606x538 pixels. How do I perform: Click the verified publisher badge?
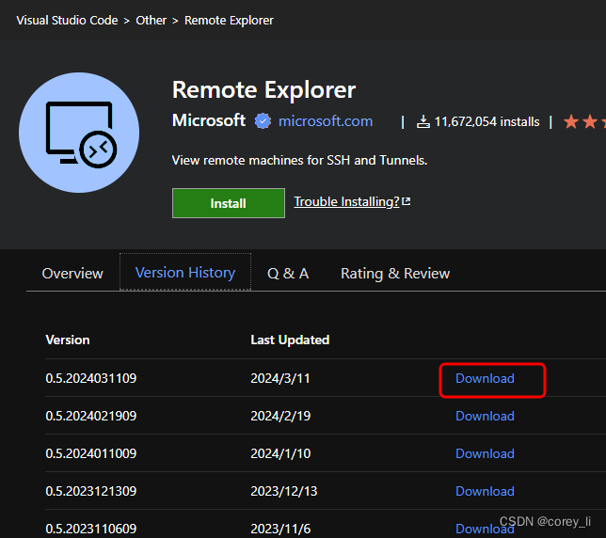click(263, 121)
